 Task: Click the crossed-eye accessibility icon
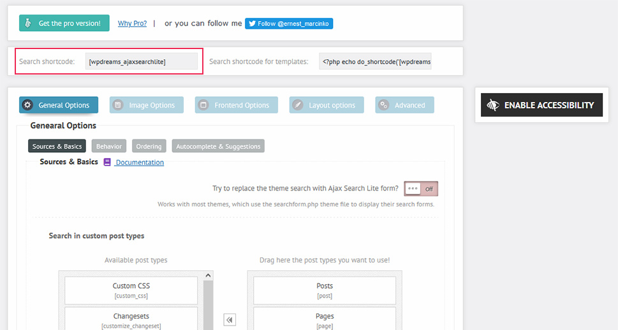tap(493, 105)
